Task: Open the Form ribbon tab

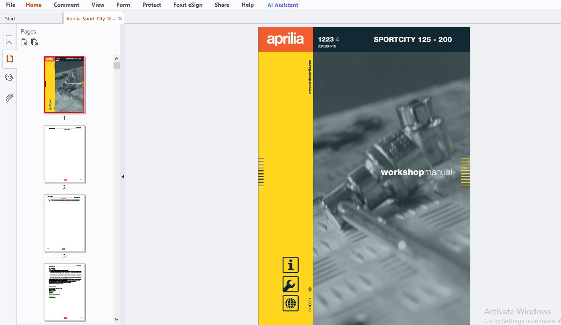Action: point(123,5)
